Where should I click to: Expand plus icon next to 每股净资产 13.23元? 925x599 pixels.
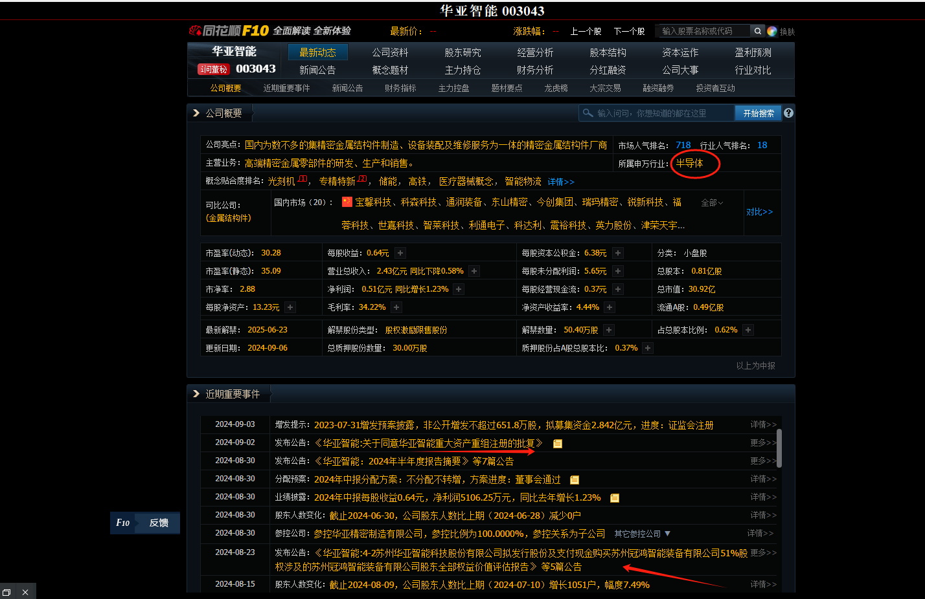pos(290,307)
